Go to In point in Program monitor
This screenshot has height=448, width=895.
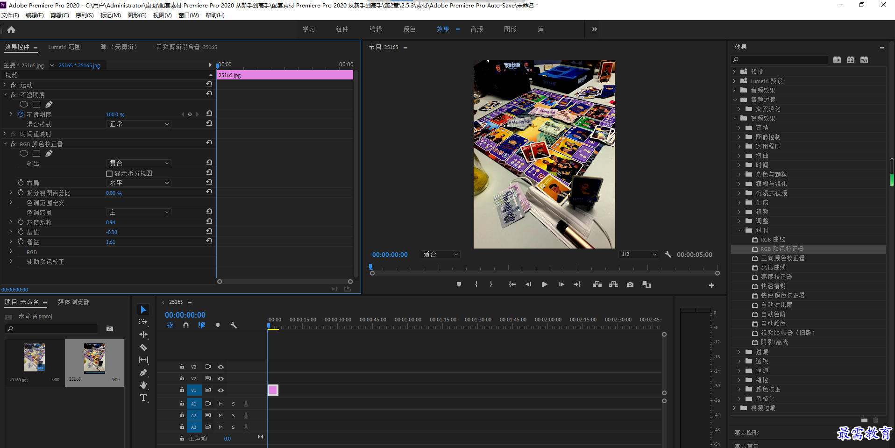click(512, 284)
